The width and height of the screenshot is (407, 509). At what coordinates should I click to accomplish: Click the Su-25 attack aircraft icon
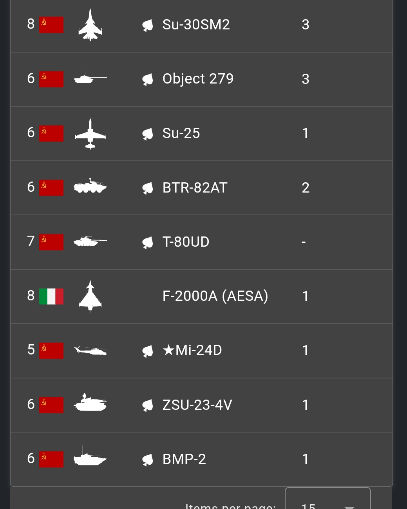(x=90, y=133)
